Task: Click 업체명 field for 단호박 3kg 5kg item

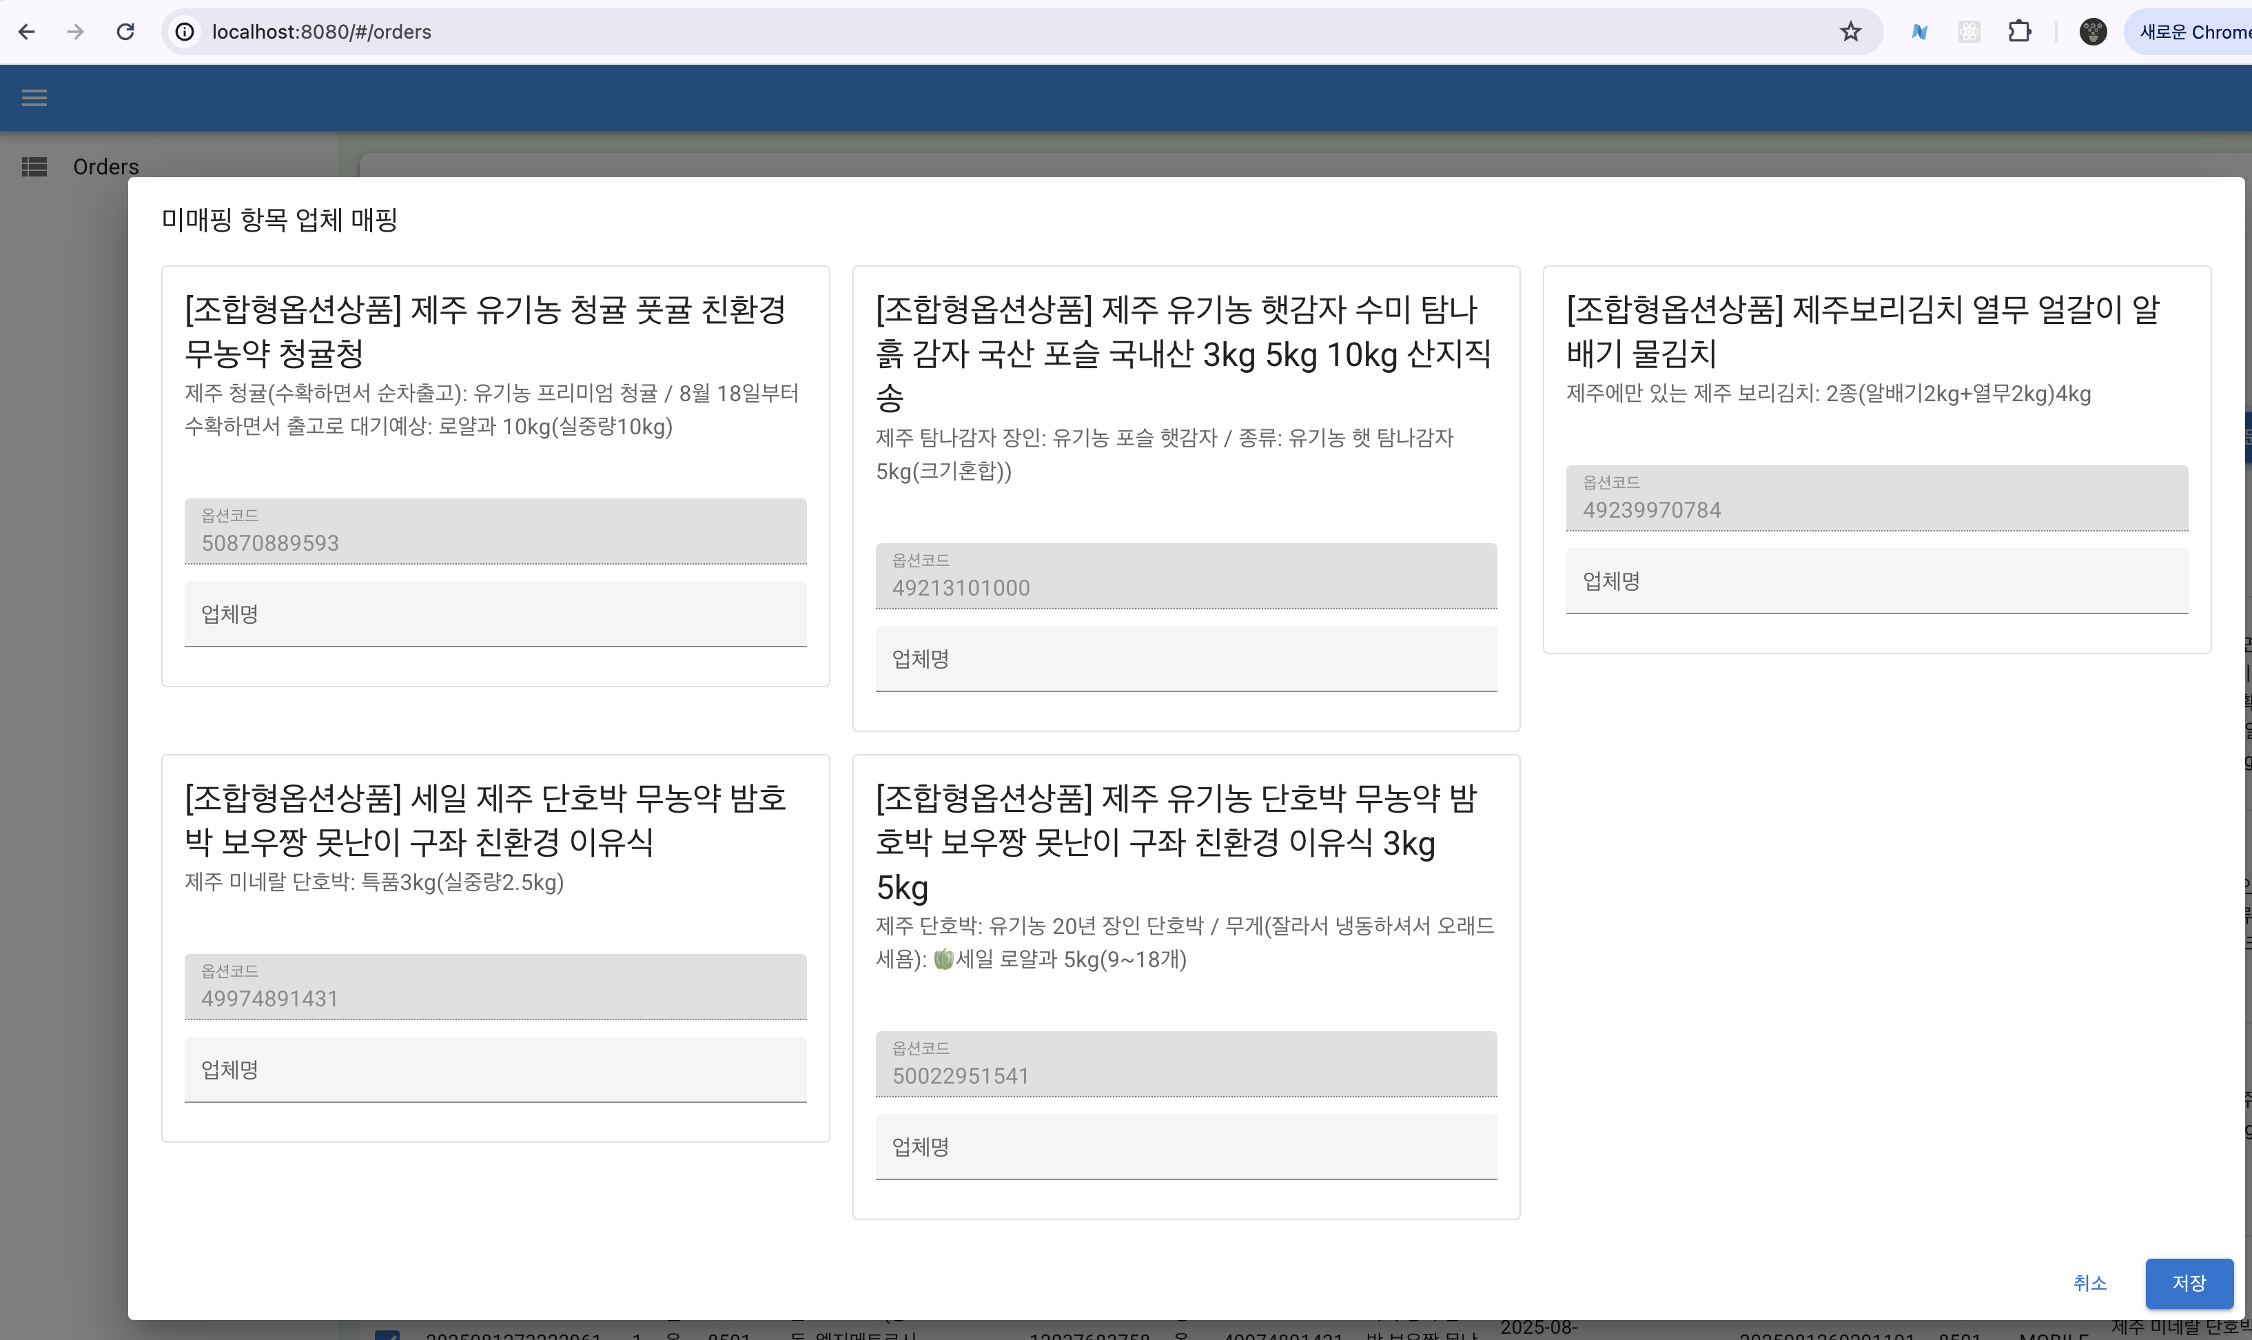Action: click(x=1185, y=1147)
